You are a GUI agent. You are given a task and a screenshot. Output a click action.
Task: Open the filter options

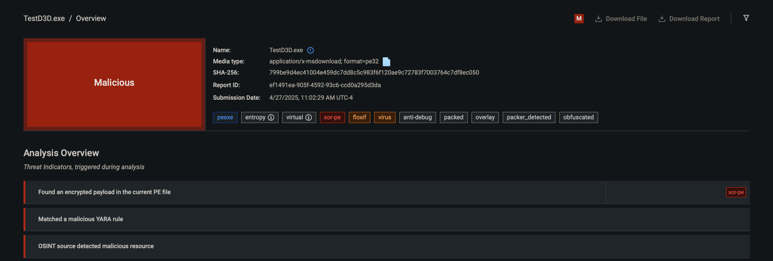point(747,18)
